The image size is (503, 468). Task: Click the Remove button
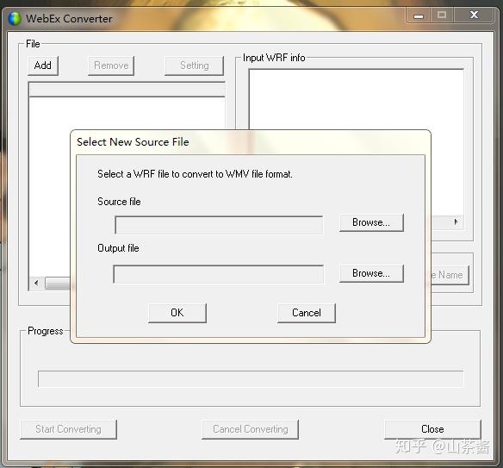pyautogui.click(x=111, y=66)
